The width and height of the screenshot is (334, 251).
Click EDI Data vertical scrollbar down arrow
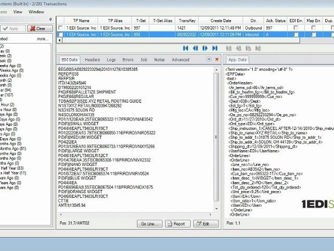216,209
